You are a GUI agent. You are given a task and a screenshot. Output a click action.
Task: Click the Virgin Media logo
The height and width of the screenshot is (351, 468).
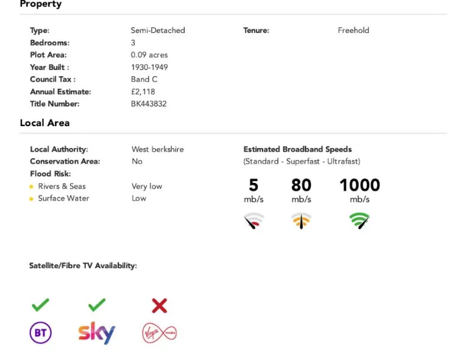(x=159, y=332)
